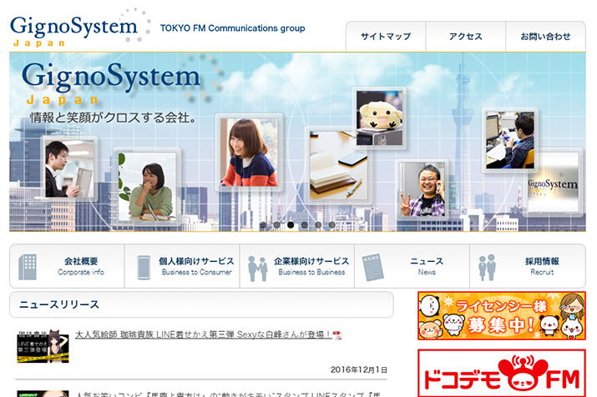Click the 情報と笑顔がクロスする会社。 slogan
Viewport: 597px width, 397px height.
pyautogui.click(x=113, y=118)
